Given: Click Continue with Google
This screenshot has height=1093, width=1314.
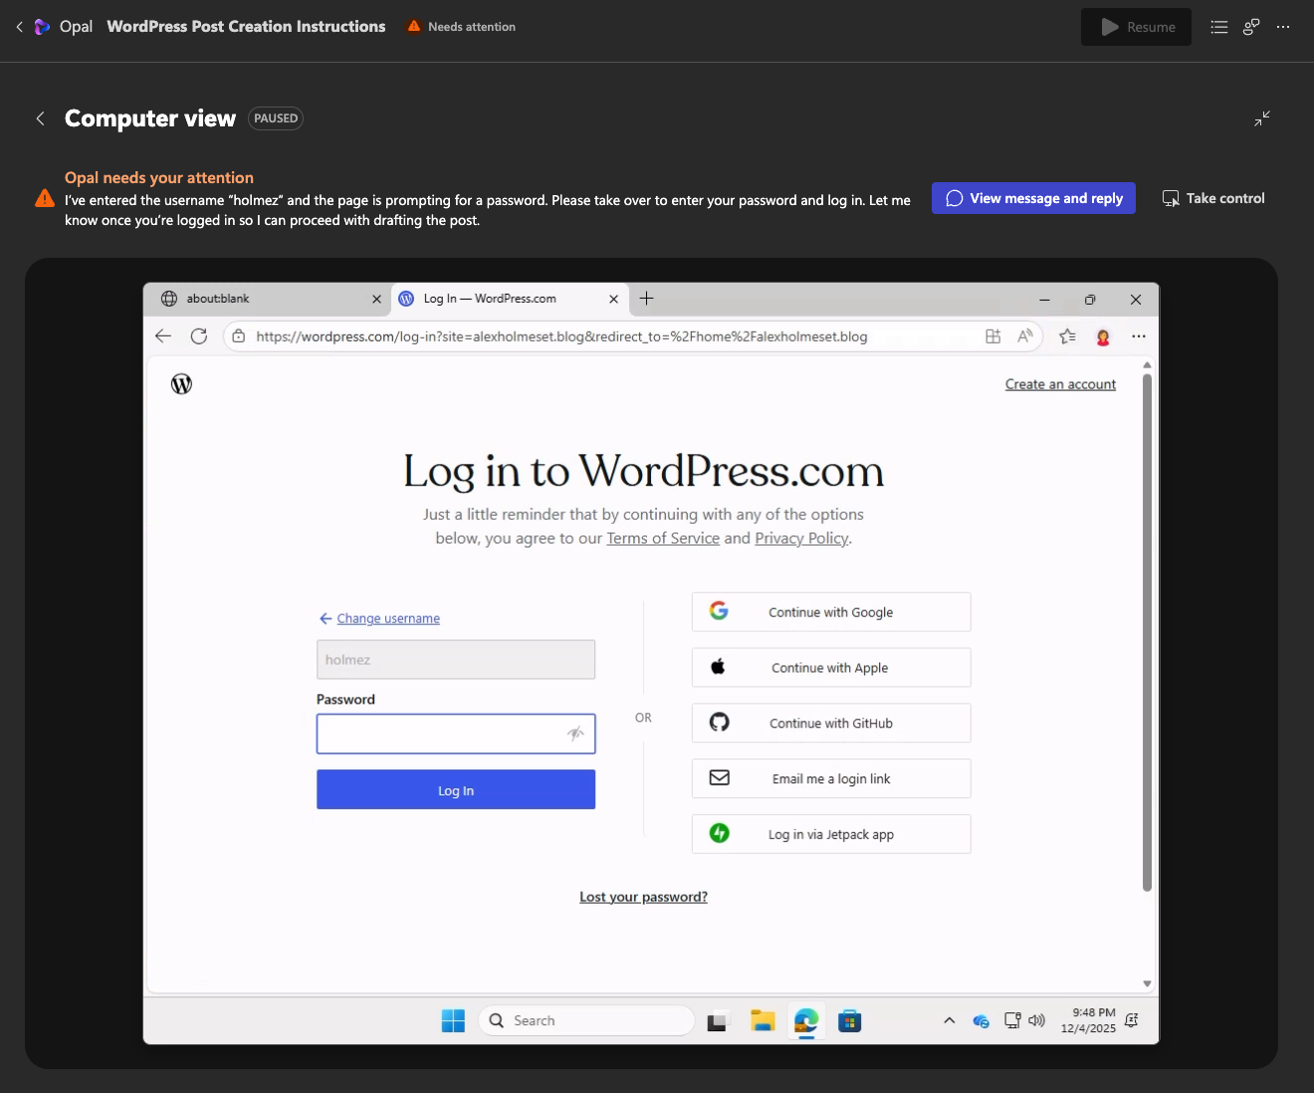Looking at the screenshot, I should point(830,612).
